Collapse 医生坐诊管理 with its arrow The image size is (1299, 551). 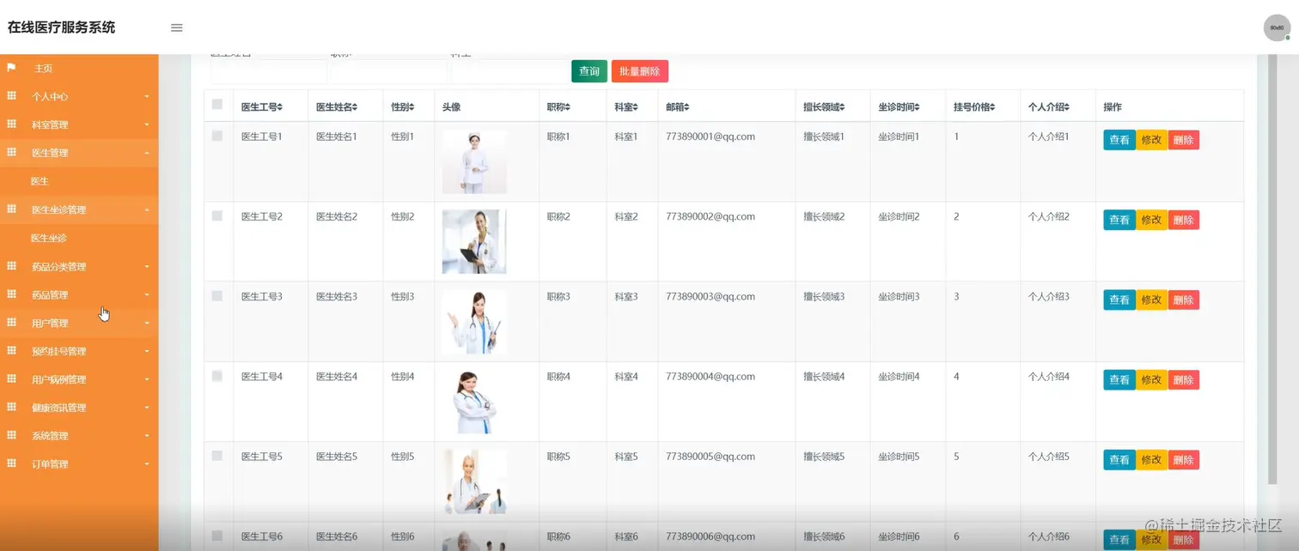coord(147,209)
